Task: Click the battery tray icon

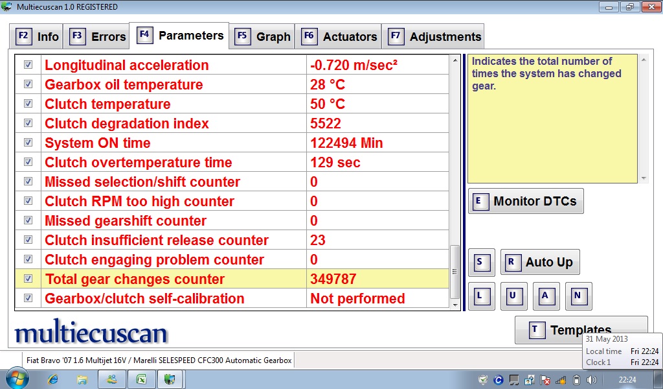Action: tap(576, 380)
